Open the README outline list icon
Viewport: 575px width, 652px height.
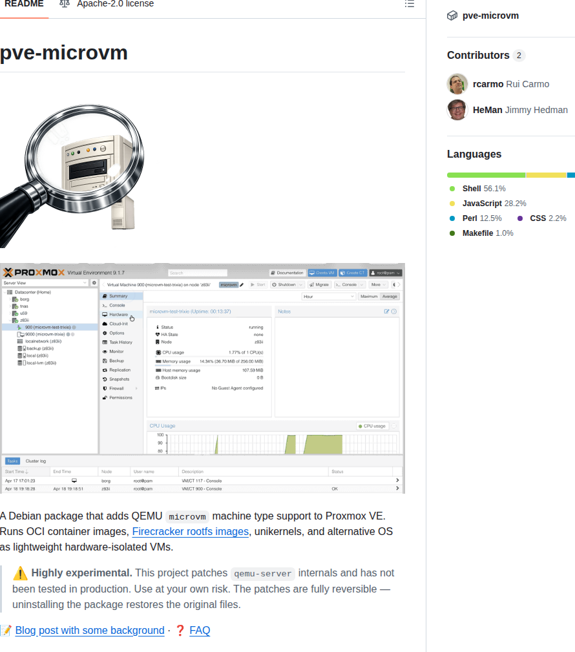(x=410, y=4)
